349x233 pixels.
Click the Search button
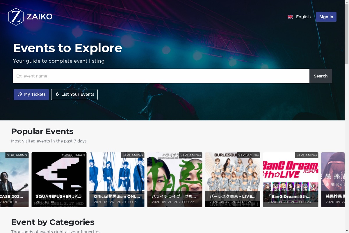pyautogui.click(x=320, y=76)
